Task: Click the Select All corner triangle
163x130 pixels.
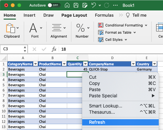Action: pos(4,58)
